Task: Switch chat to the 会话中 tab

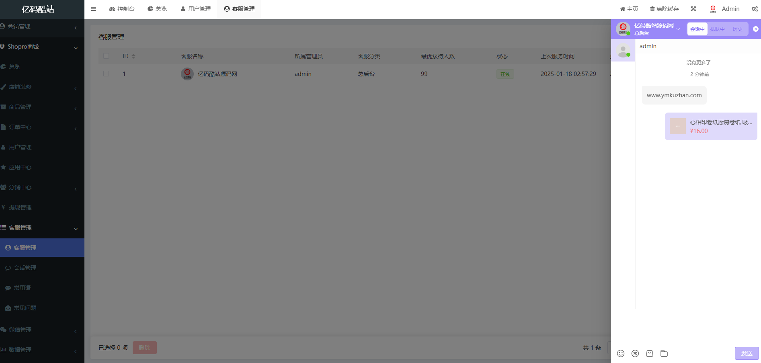Action: (x=697, y=29)
